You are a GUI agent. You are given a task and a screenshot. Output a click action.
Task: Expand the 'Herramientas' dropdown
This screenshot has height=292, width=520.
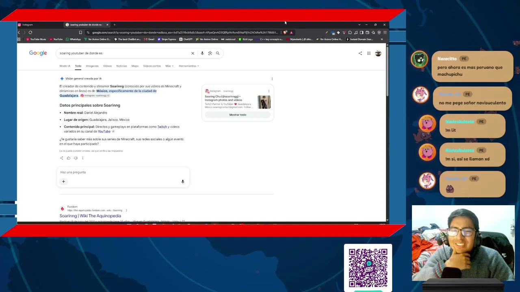[188, 66]
